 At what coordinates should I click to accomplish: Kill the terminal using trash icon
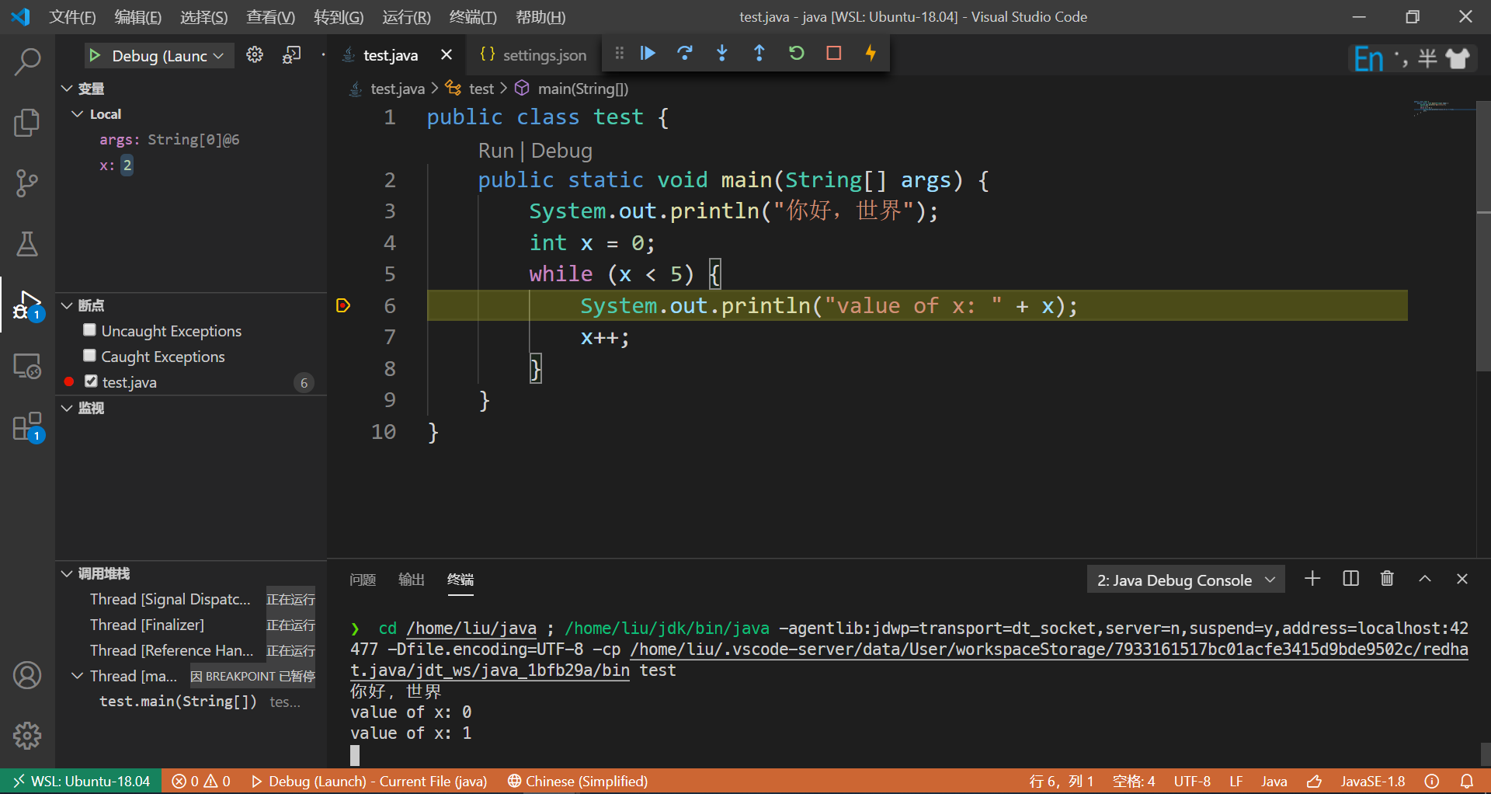(1387, 578)
